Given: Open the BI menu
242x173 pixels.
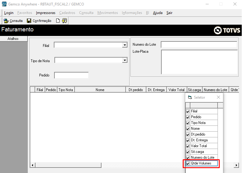Looking at the screenshot, I should point(147,13).
